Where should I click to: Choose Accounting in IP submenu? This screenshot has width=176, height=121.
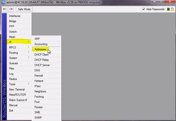pyautogui.click(x=47, y=44)
